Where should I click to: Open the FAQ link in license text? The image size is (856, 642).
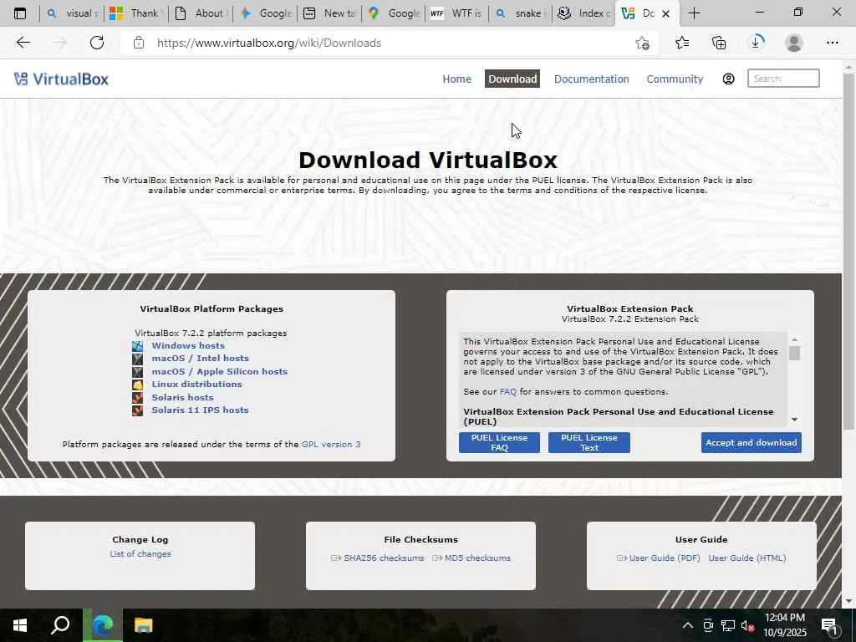pos(507,392)
